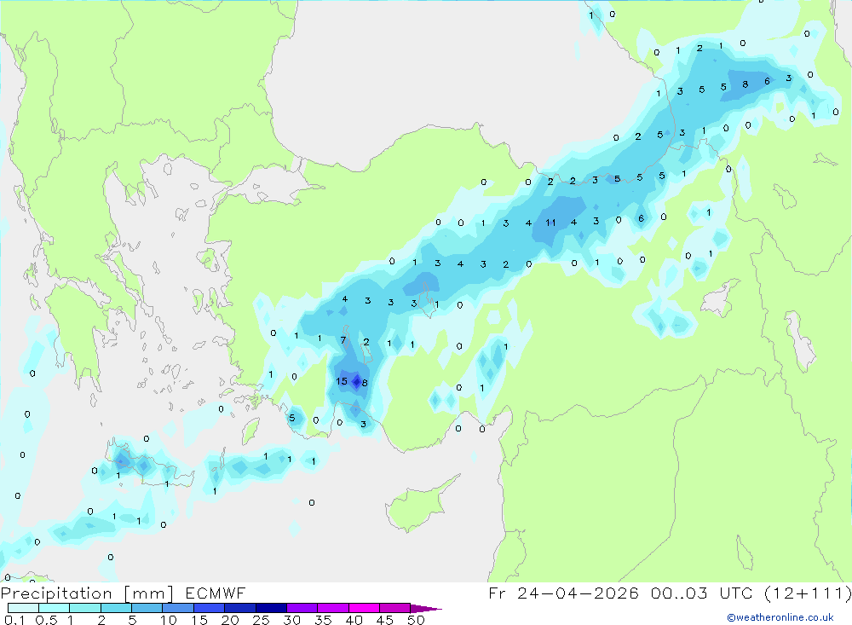Click the '45' legend scale number

point(385,620)
